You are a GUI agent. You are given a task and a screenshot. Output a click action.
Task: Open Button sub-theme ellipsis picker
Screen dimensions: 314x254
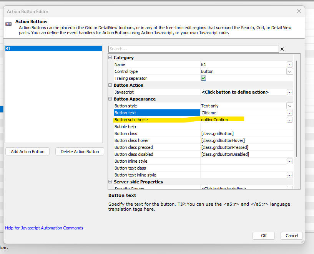(x=289, y=120)
